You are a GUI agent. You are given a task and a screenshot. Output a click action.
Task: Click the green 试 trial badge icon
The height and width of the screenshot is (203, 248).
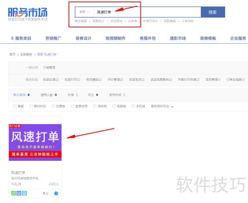click(x=13, y=193)
